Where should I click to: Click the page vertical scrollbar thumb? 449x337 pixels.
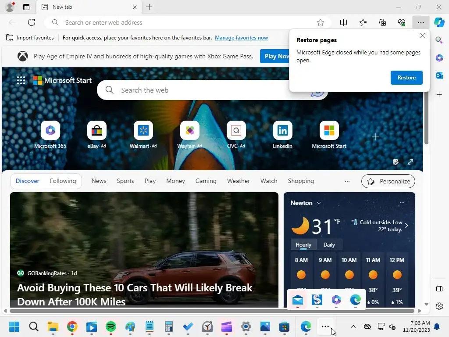click(426, 118)
